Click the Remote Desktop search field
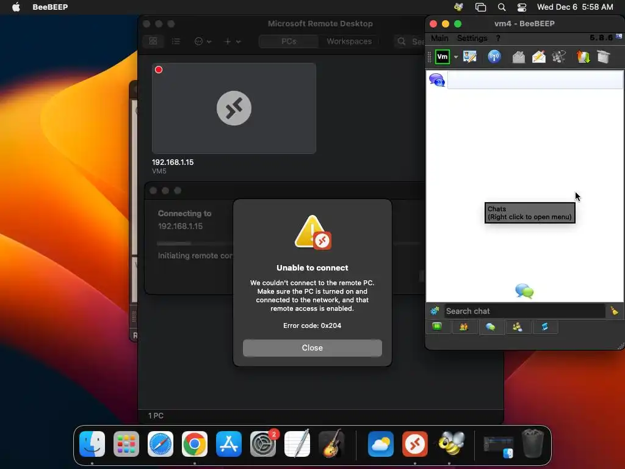Image resolution: width=625 pixels, height=469 pixels. [410, 41]
